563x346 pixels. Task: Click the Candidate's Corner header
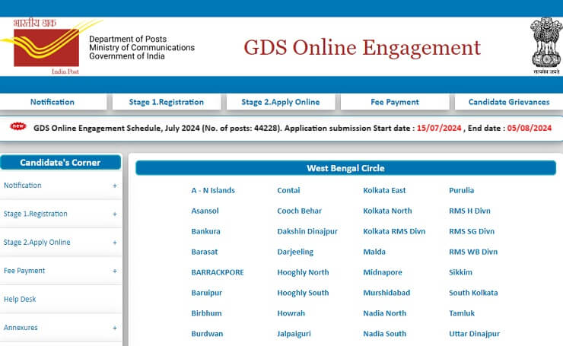(x=60, y=162)
